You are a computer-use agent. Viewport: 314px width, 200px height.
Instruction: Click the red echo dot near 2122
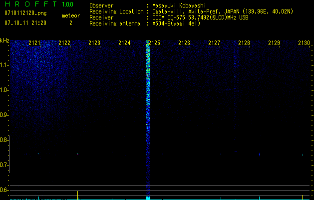(77, 154)
